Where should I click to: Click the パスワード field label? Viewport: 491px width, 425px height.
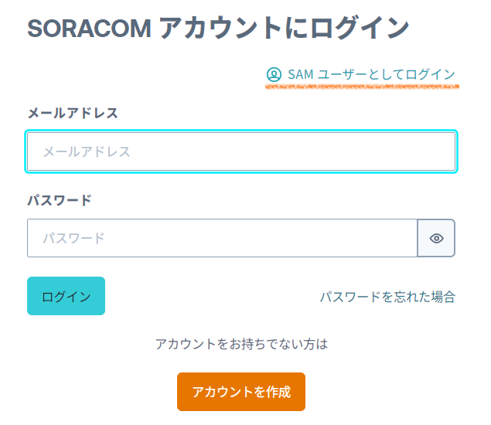(60, 200)
